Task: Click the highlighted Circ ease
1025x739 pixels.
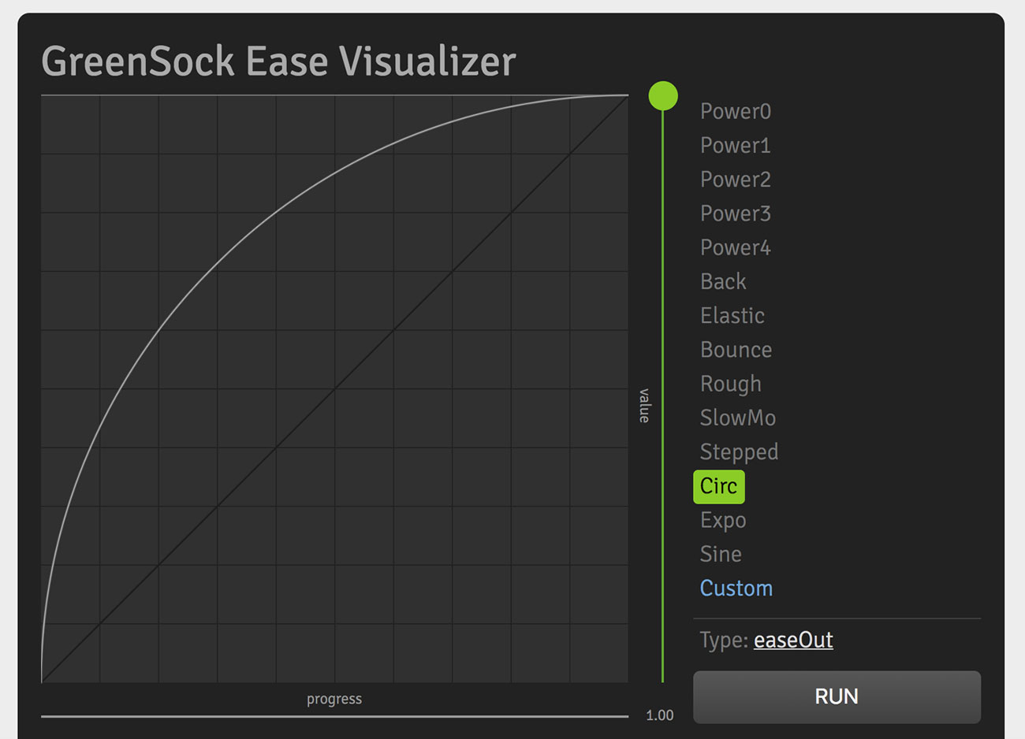Action: point(718,486)
